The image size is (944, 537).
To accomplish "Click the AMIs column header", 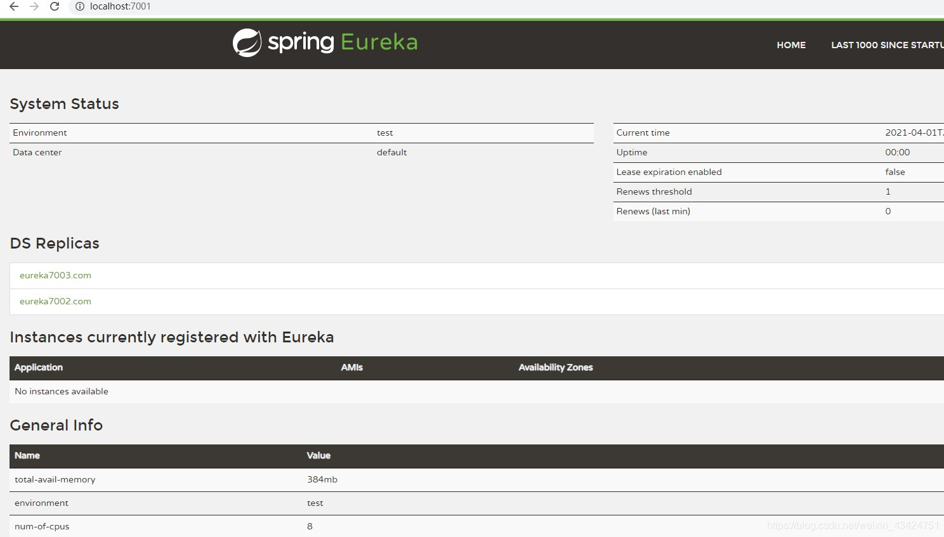I will [x=352, y=367].
